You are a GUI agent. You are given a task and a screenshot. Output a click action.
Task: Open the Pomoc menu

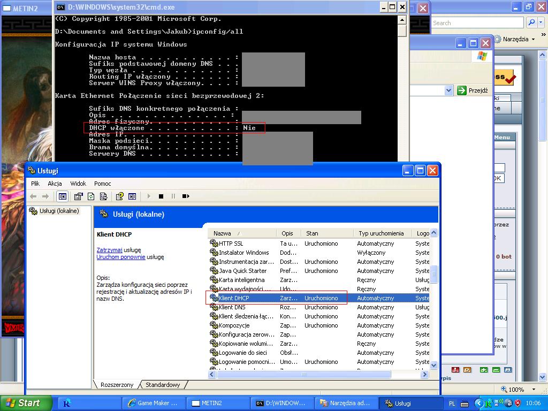pyautogui.click(x=102, y=184)
